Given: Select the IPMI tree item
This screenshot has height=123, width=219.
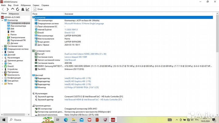Looking at the screenshot, I should pyautogui.click(x=11, y=32).
